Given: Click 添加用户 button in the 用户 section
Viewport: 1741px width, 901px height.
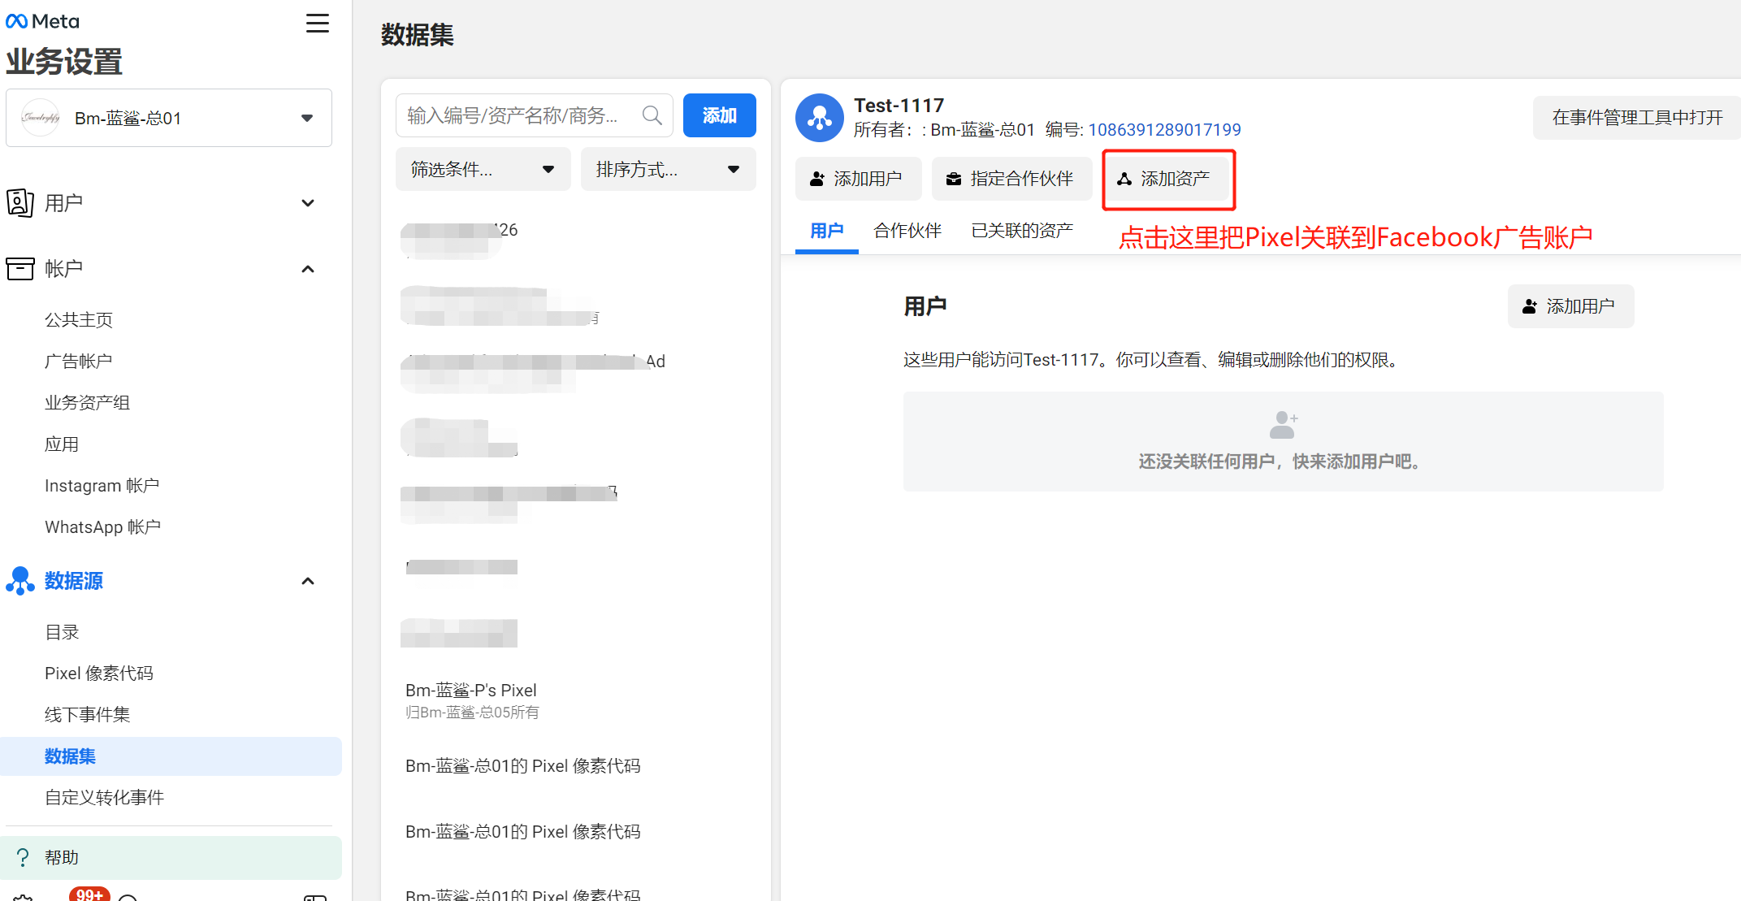Looking at the screenshot, I should tap(1570, 306).
